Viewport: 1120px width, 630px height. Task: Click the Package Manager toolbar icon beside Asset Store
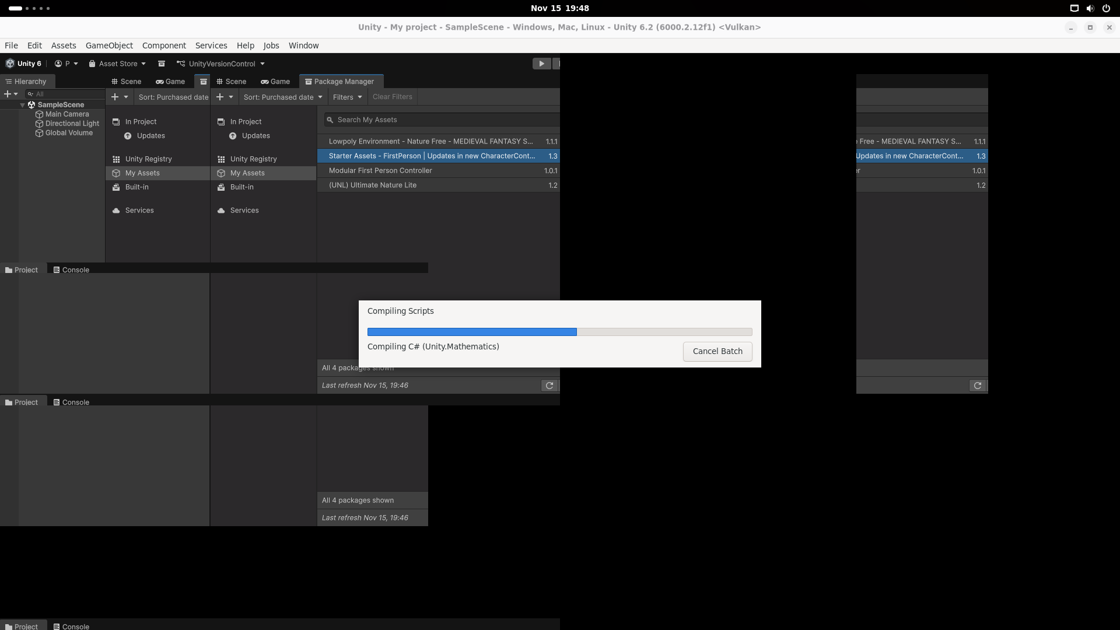click(x=162, y=64)
